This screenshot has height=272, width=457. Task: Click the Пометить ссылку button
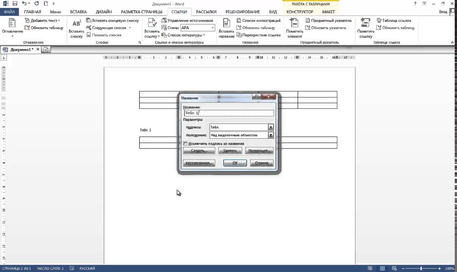click(x=366, y=28)
